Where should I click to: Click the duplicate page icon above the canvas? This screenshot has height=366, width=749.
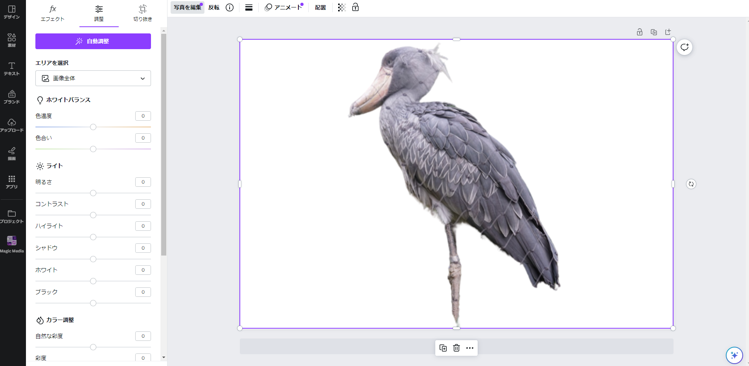[654, 32]
